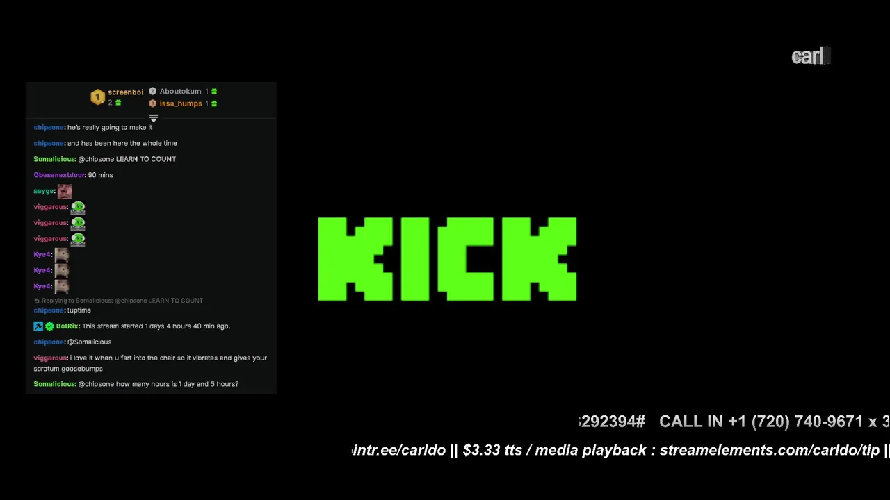Click the gold rank 1 badge beside screenboi
This screenshot has width=890, height=500.
click(x=97, y=97)
